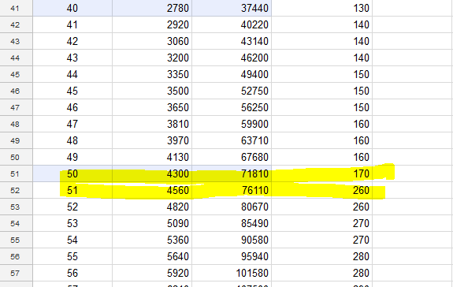Screen dimensions: 453x287
Task: Click cell containing 3060
Action: pos(152,41)
